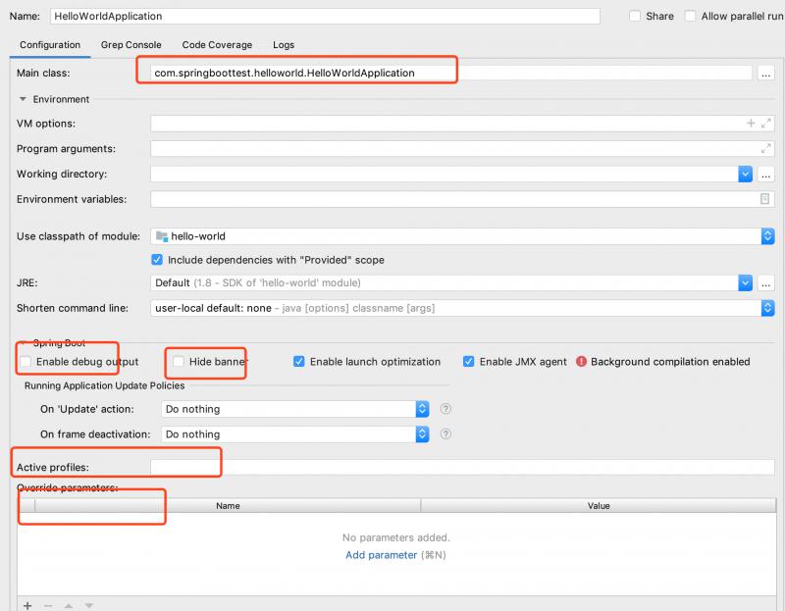Move override parameter up
The width and height of the screenshot is (785, 611).
[x=69, y=605]
